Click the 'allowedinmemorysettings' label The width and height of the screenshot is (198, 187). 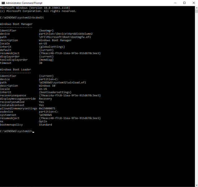pyautogui.click(x=19, y=108)
